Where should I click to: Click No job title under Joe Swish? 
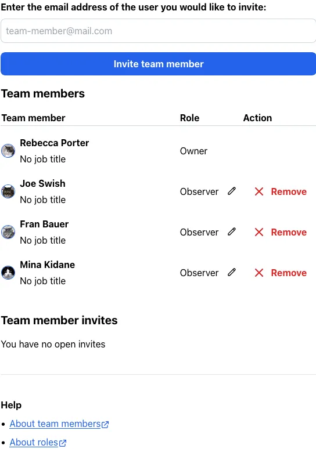[43, 200]
